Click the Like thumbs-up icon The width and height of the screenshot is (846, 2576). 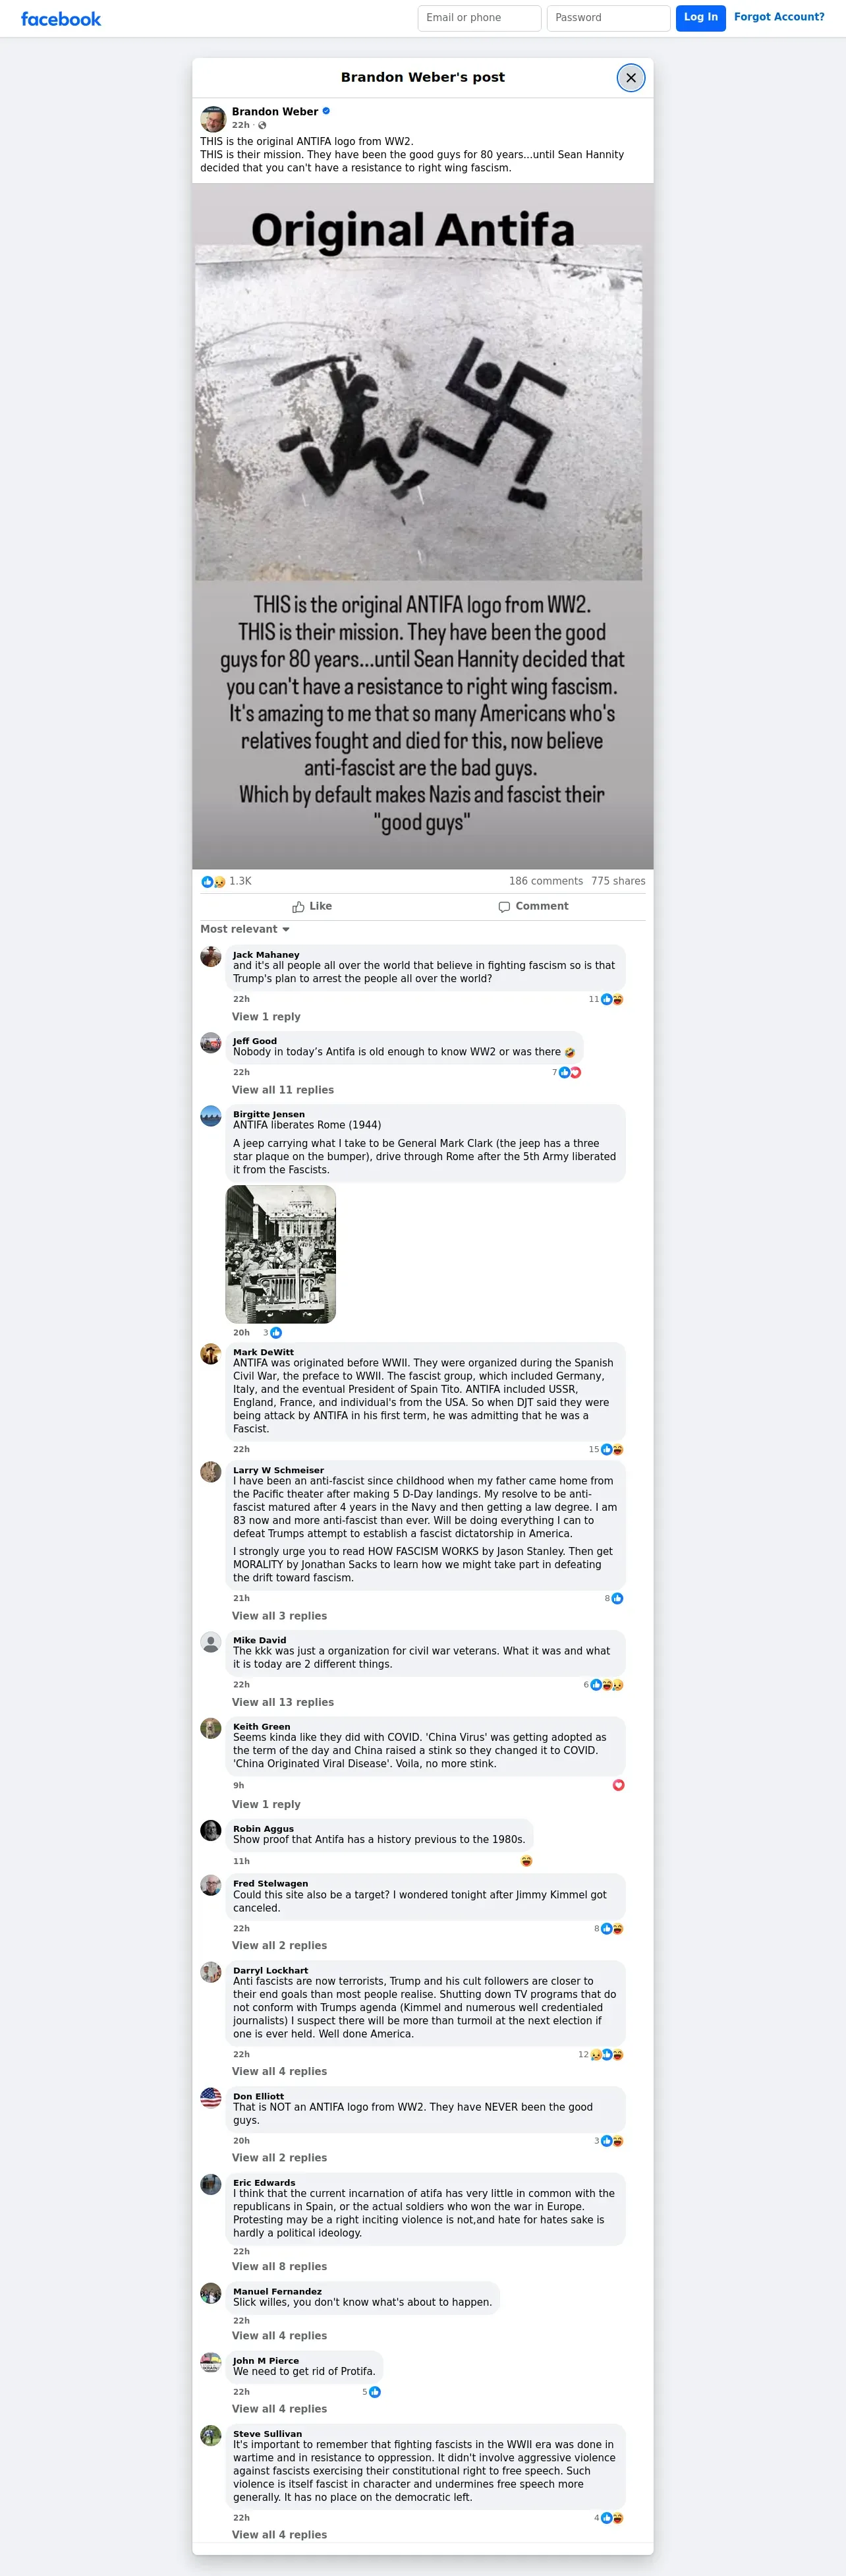(x=298, y=907)
